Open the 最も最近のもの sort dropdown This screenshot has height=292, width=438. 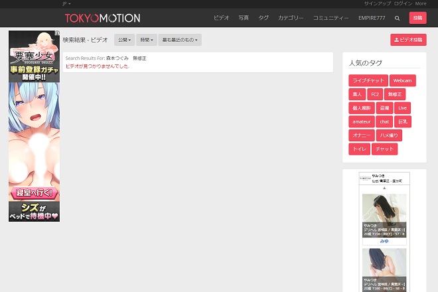coord(180,40)
